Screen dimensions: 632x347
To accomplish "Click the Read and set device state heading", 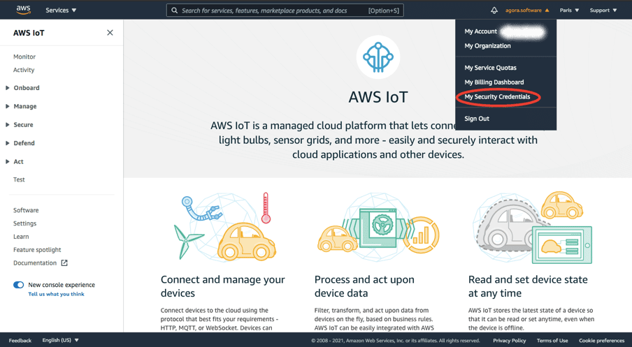I will pos(528,286).
